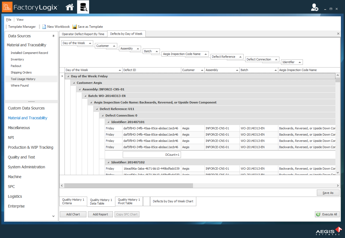Click the Home icon in title bar
The width and height of the screenshot is (345, 238).
[x=70, y=7]
